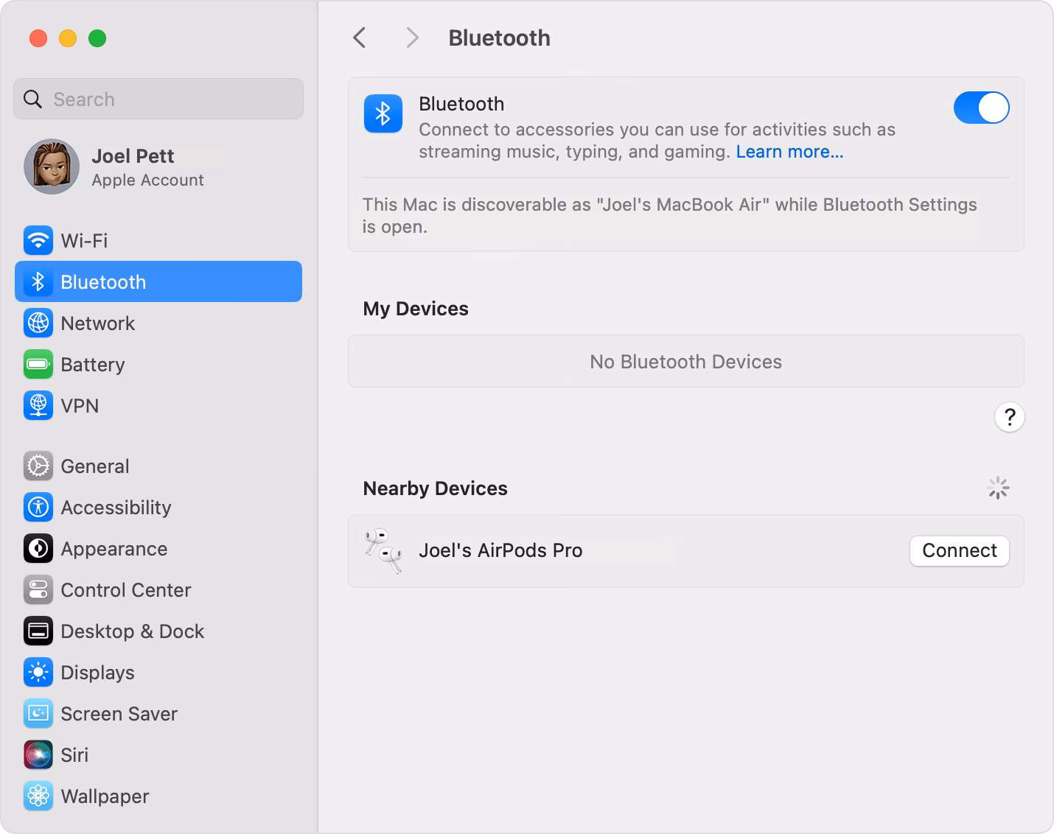Open Network settings from the sidebar

click(x=38, y=323)
